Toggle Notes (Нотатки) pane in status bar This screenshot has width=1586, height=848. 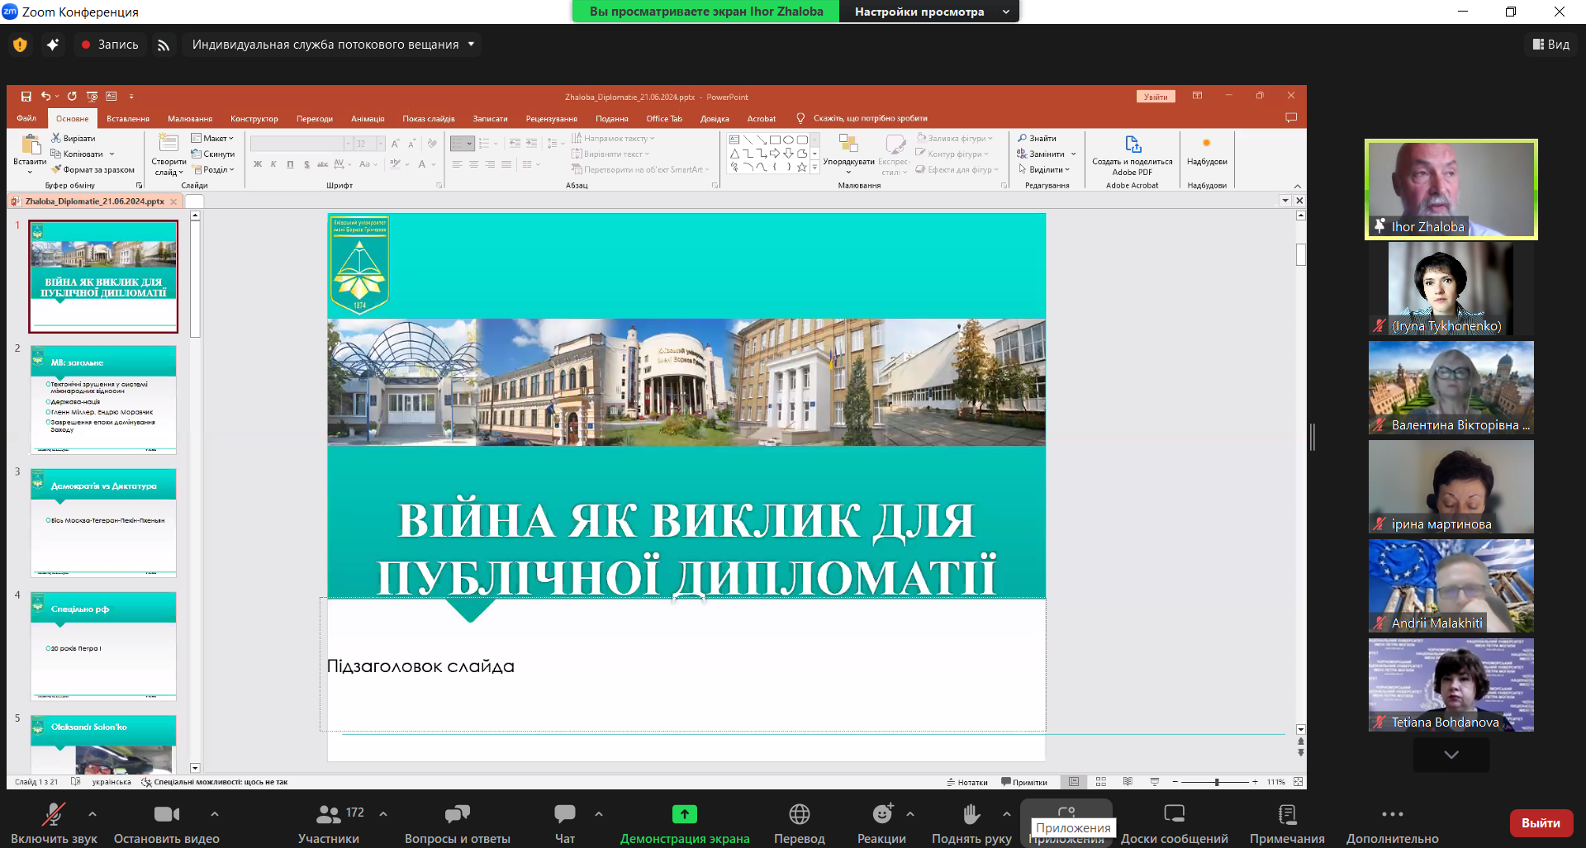point(967,782)
